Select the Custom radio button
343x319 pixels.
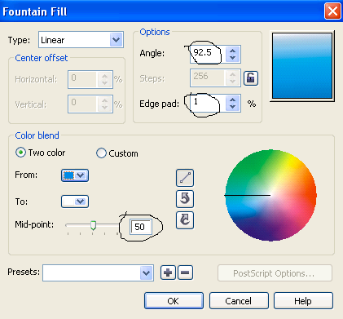[x=101, y=153]
